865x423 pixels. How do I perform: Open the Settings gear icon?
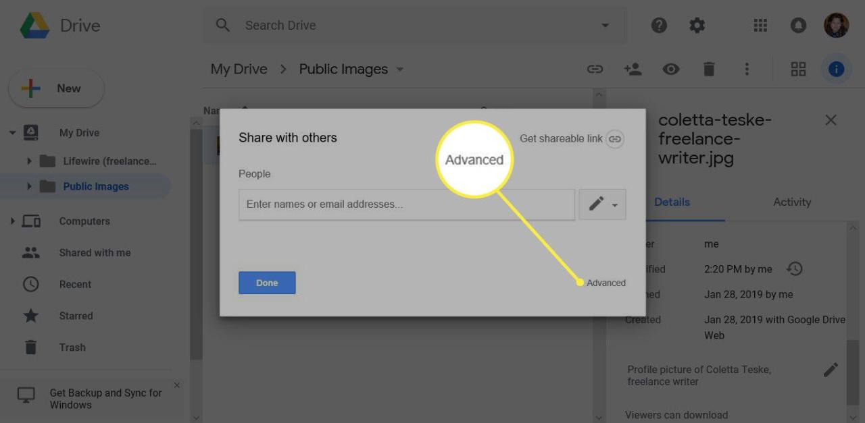(697, 26)
